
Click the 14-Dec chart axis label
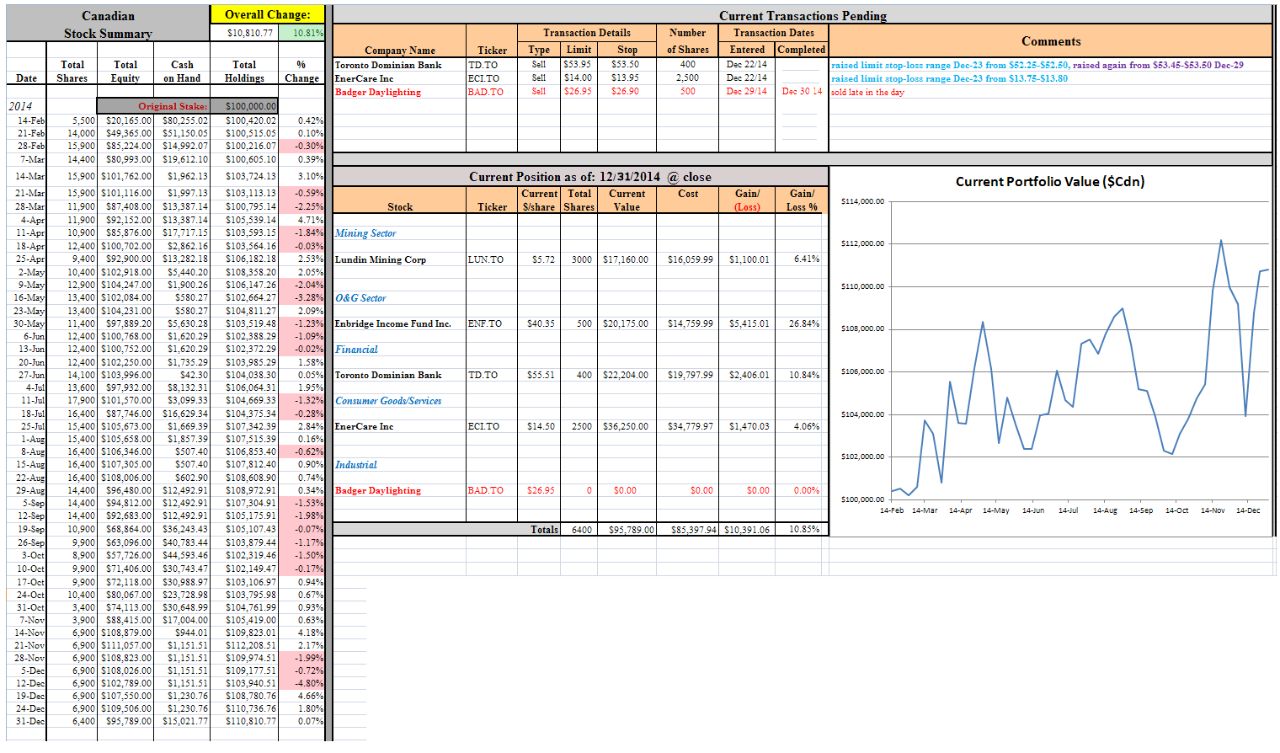[1248, 510]
